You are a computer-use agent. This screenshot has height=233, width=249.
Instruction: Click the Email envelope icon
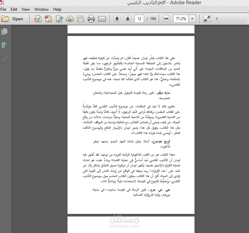(102, 19)
